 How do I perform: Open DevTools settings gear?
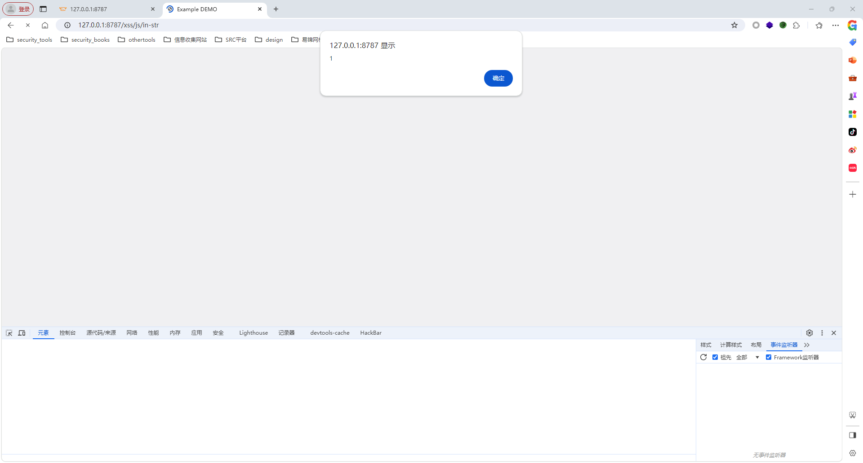point(810,333)
